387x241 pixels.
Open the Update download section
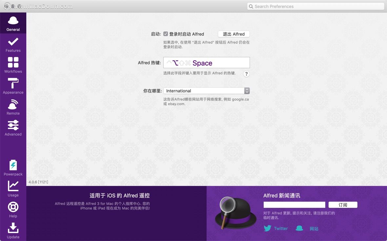point(13,231)
